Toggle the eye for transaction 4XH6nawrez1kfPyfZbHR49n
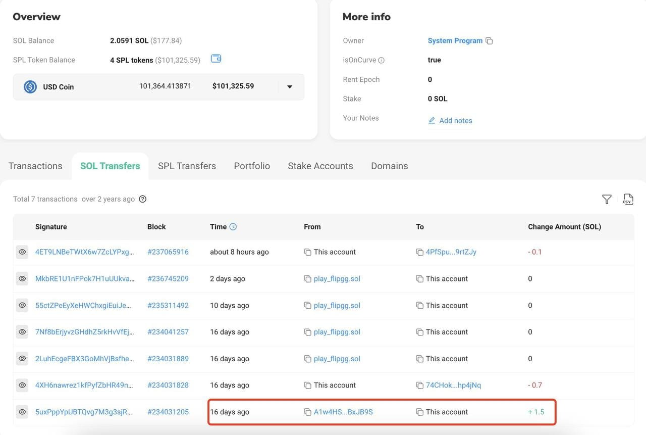This screenshot has height=435, width=646. click(x=22, y=385)
